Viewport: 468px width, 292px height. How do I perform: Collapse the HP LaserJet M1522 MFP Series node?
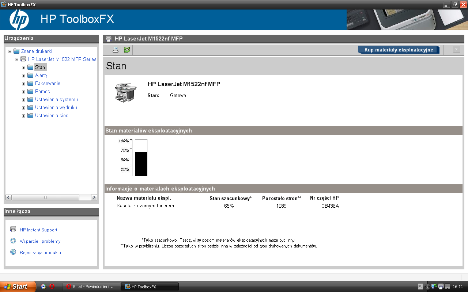coord(16,59)
